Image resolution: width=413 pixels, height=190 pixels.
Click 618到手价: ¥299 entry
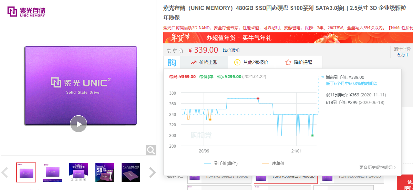355,102
